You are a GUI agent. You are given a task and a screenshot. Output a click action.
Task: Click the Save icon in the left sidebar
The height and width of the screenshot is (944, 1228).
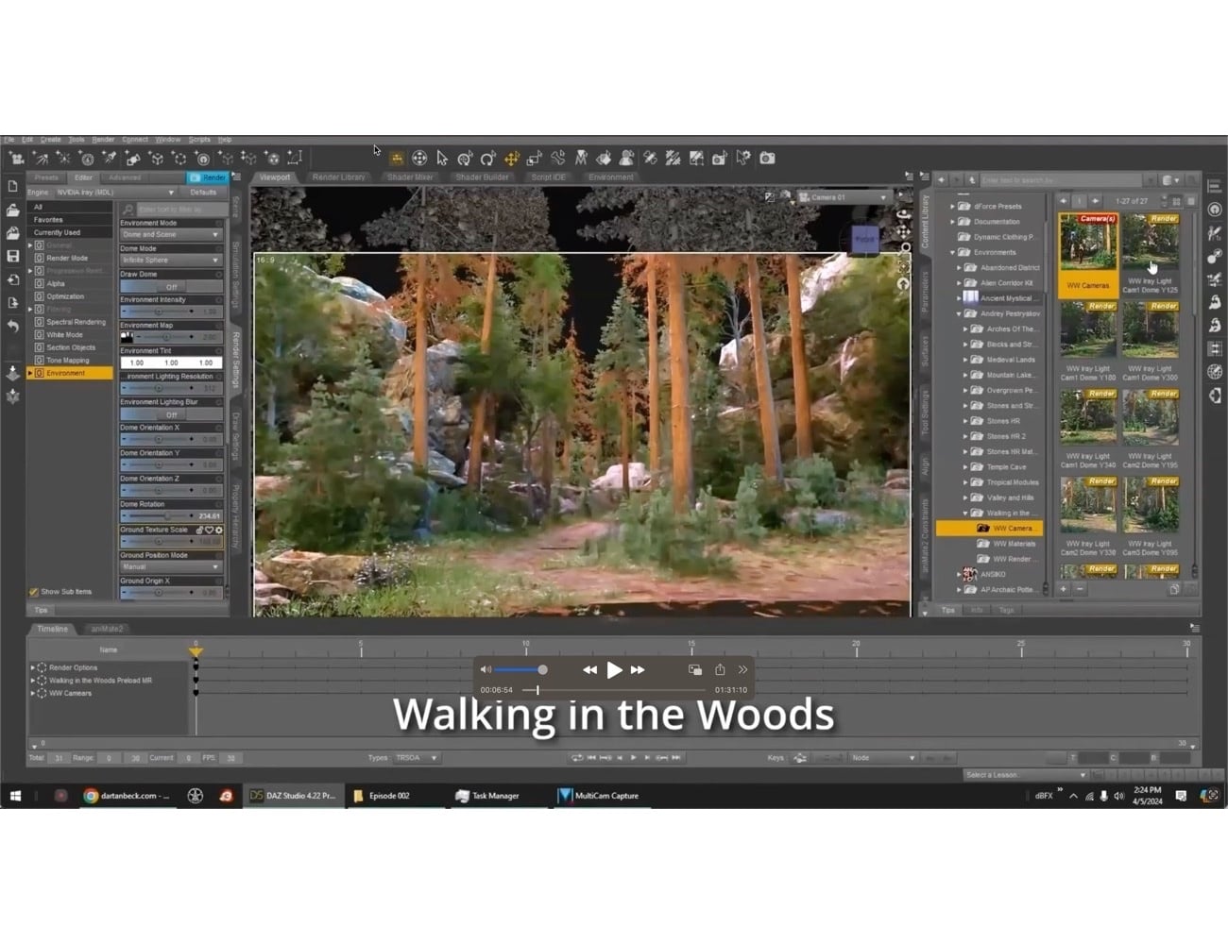(x=13, y=255)
